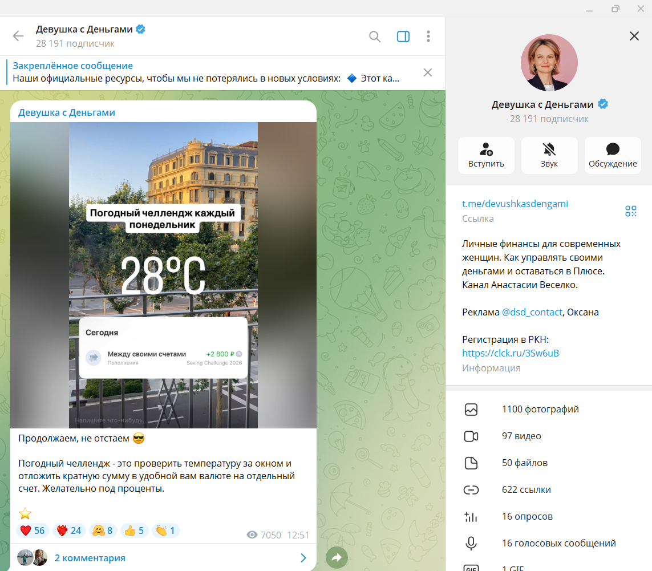652x571 pixels.
Task: Click the polls chart icon
Action: 471,516
